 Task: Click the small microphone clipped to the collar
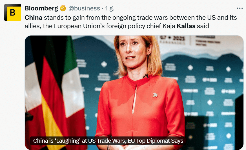[x=146, y=76]
